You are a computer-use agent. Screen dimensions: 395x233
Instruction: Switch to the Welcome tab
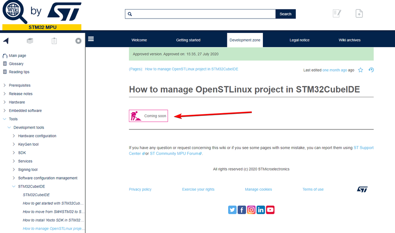pyautogui.click(x=139, y=40)
